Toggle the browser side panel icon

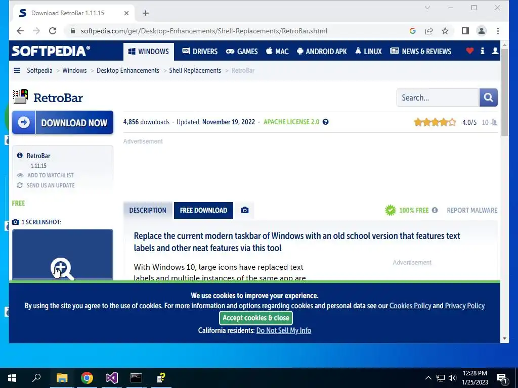tap(465, 31)
